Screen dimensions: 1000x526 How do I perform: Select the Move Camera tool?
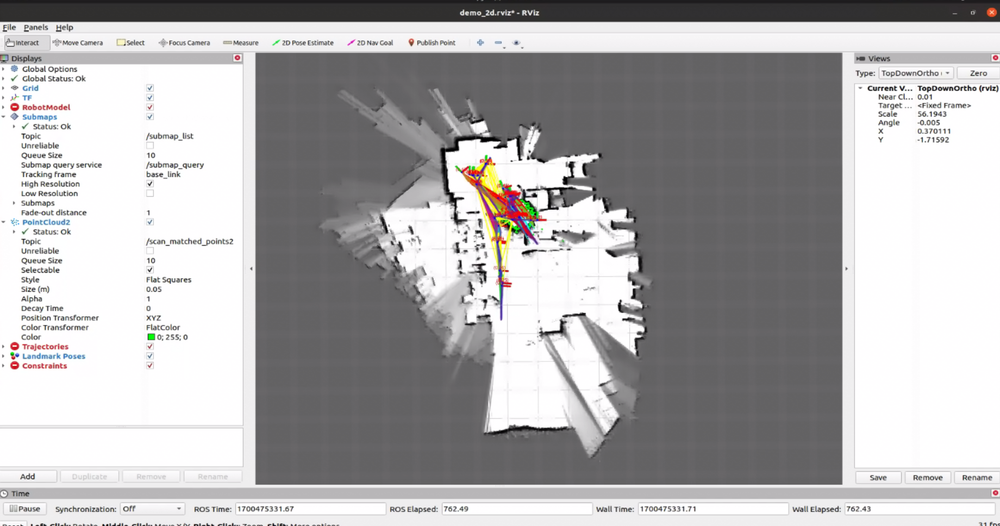pyautogui.click(x=78, y=43)
